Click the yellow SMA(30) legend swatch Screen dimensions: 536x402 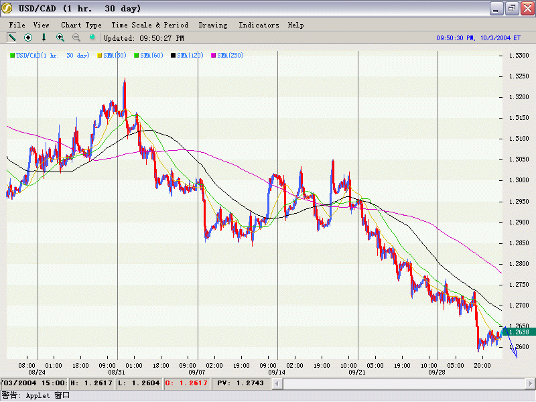point(100,56)
